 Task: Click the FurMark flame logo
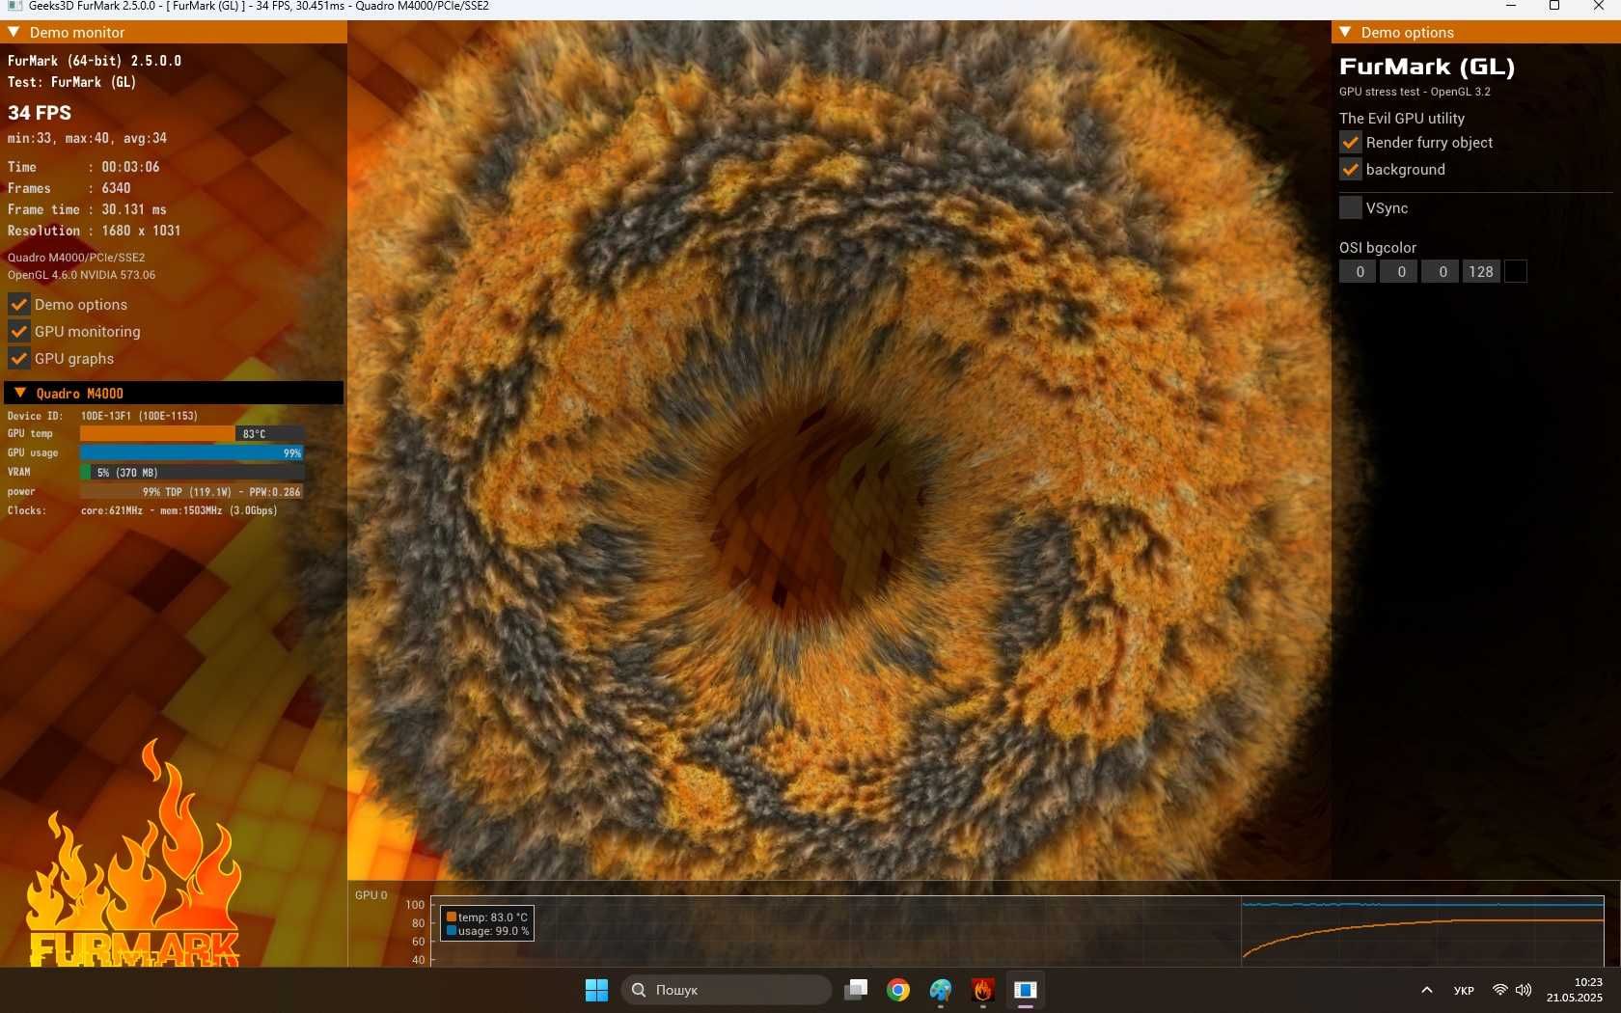click(133, 854)
